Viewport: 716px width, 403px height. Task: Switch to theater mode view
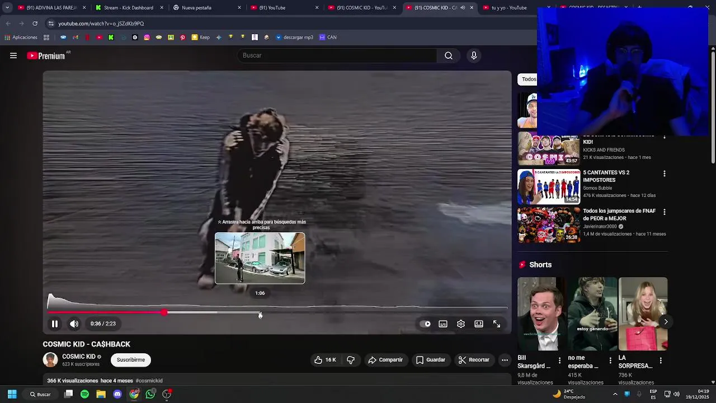point(479,324)
